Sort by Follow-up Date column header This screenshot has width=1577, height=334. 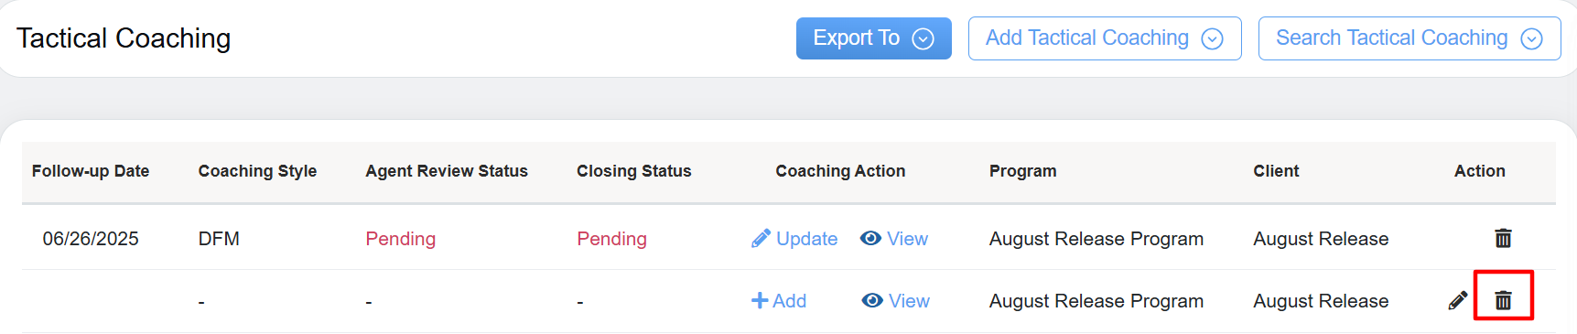coord(91,171)
